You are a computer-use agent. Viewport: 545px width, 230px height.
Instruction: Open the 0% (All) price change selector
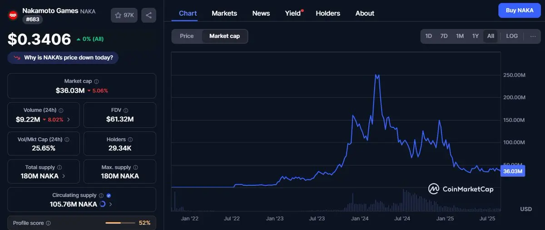(x=90, y=39)
